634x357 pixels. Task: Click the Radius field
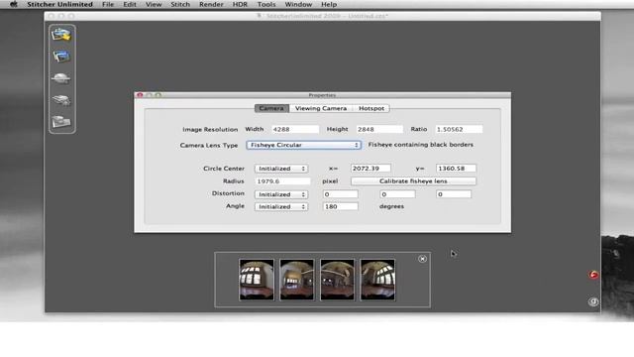[282, 181]
